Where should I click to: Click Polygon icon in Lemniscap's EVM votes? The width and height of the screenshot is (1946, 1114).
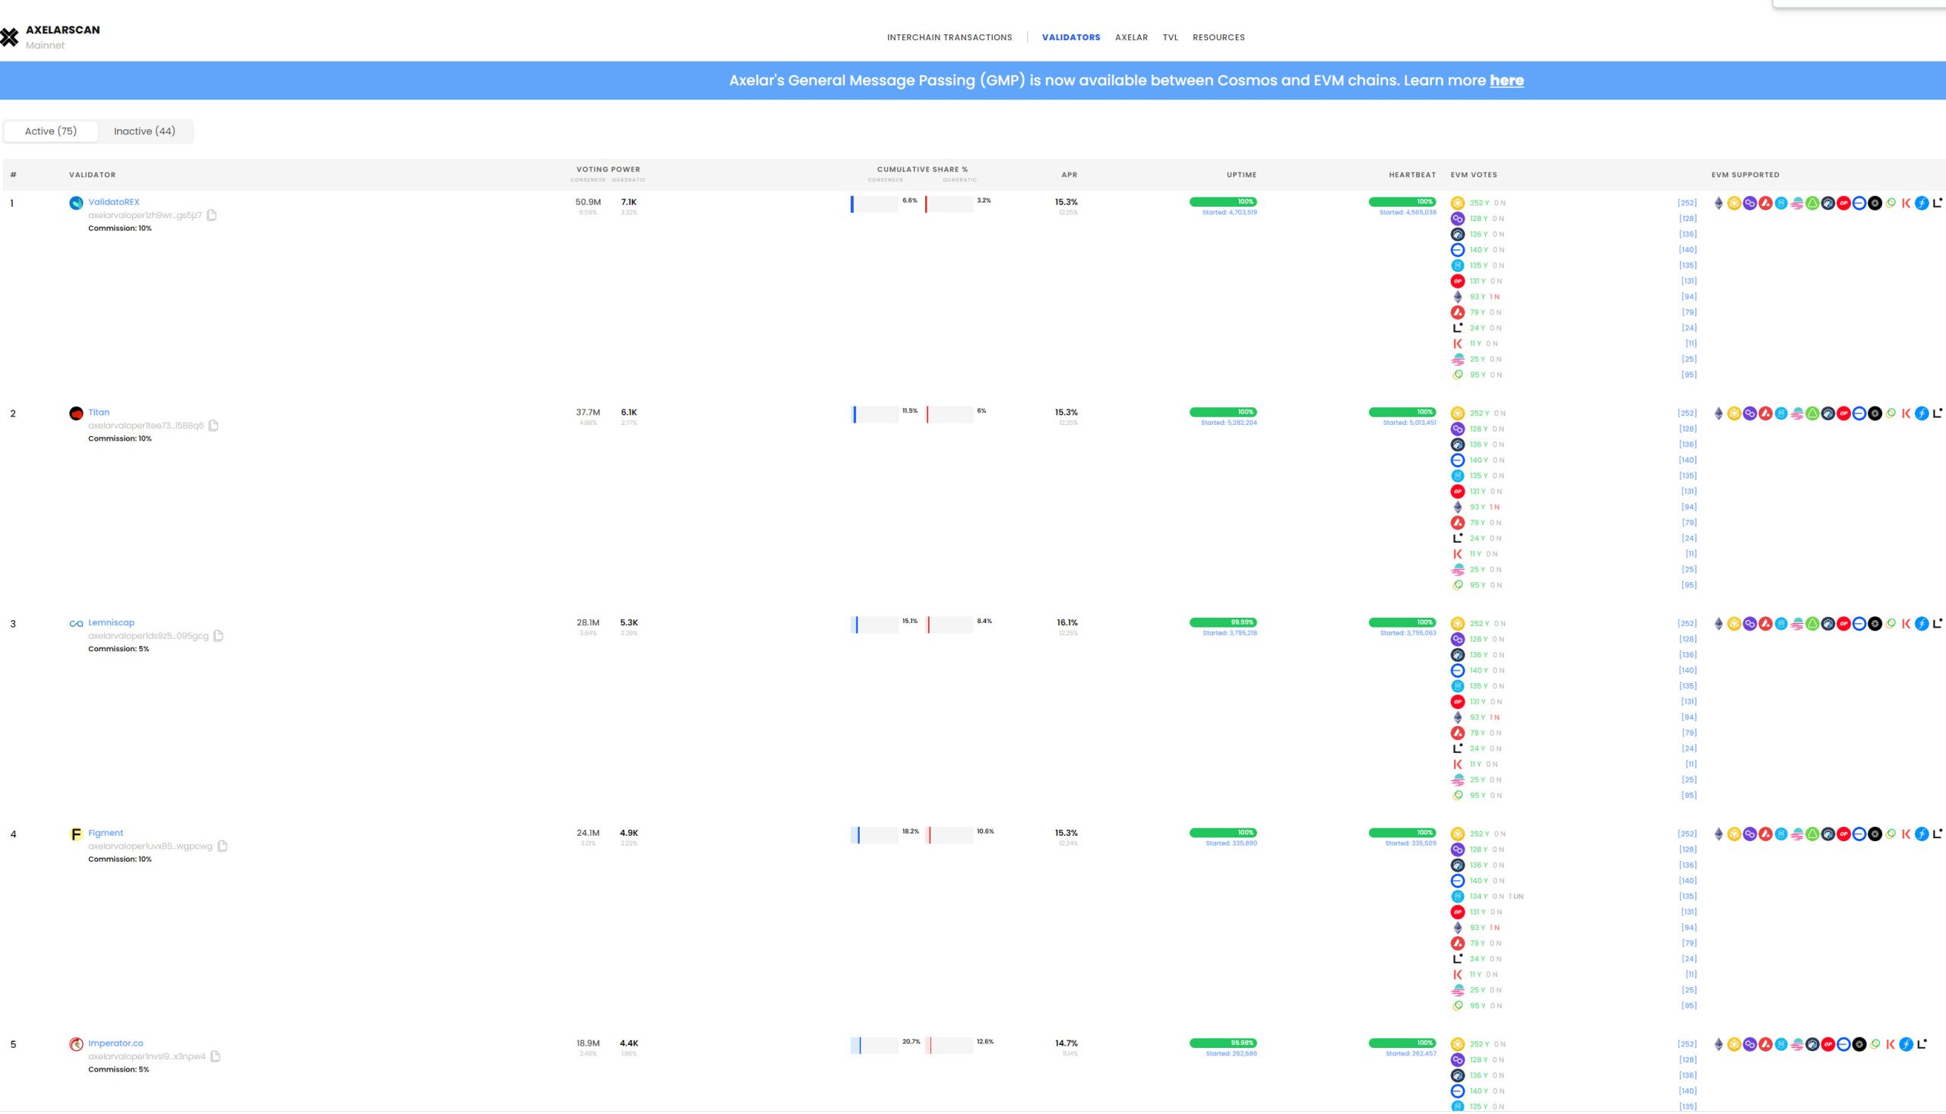[x=1458, y=640]
